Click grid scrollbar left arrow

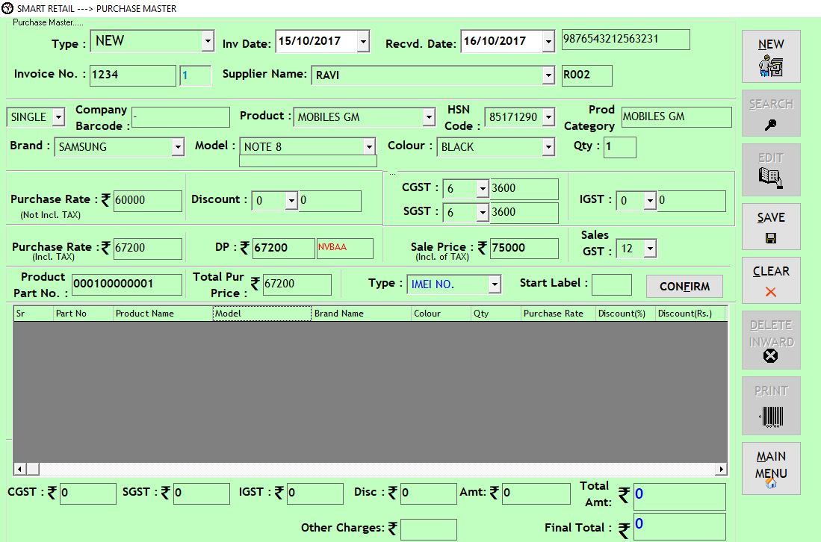(19, 470)
